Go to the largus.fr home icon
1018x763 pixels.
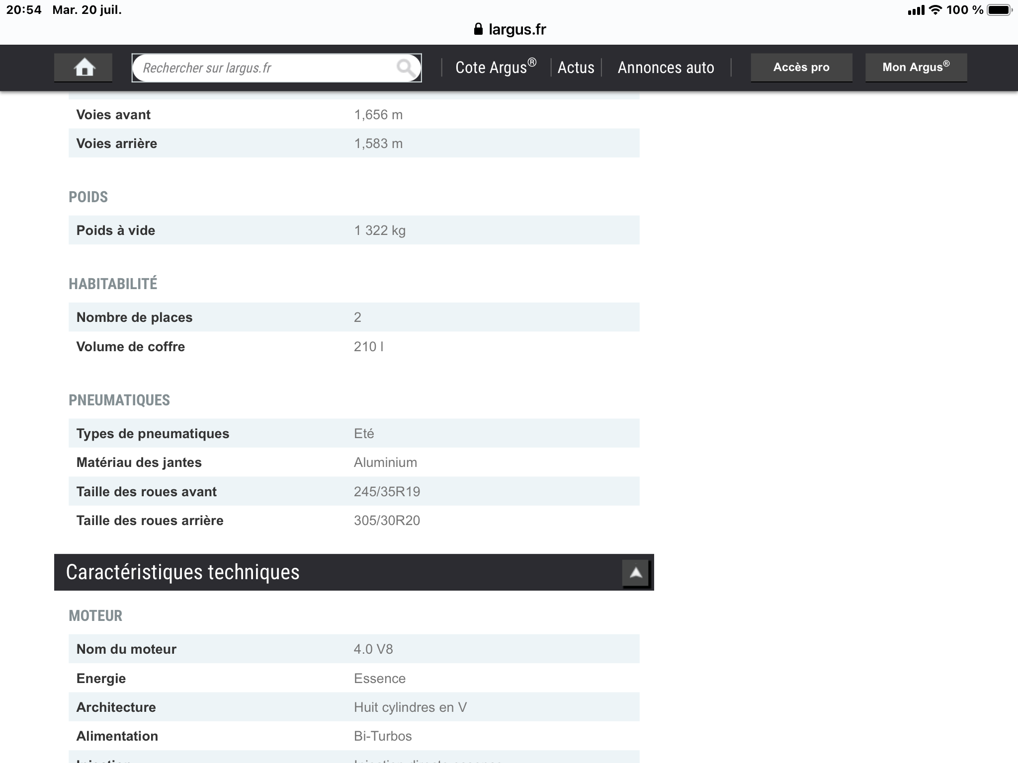[84, 67]
